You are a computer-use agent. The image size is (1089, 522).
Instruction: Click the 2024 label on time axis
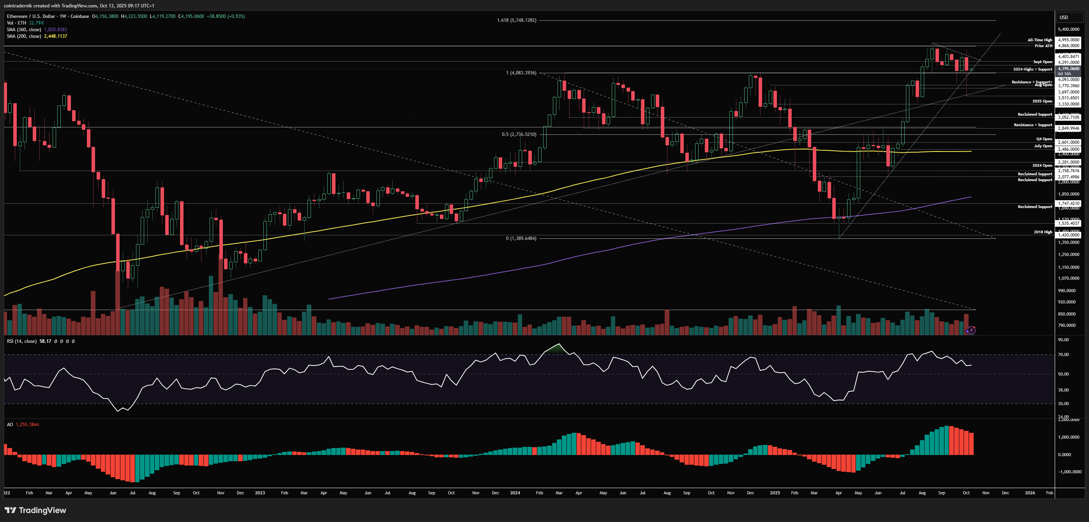(515, 493)
